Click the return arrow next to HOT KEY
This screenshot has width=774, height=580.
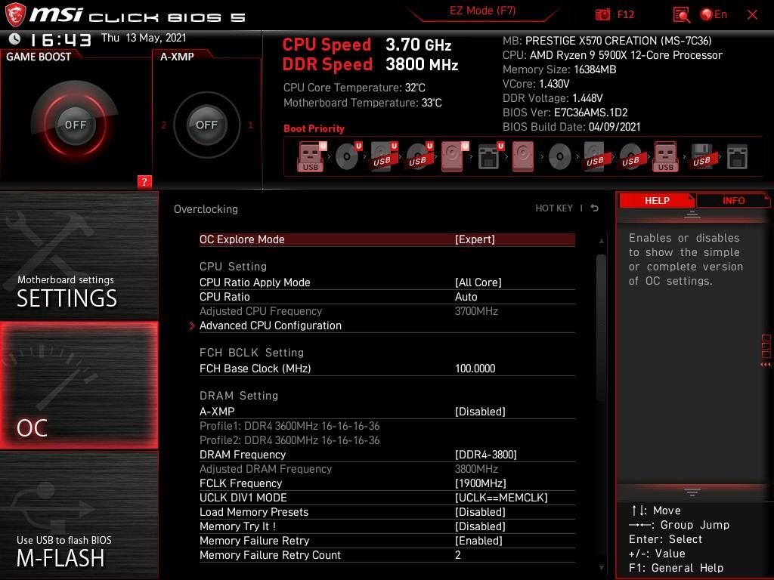click(x=595, y=208)
